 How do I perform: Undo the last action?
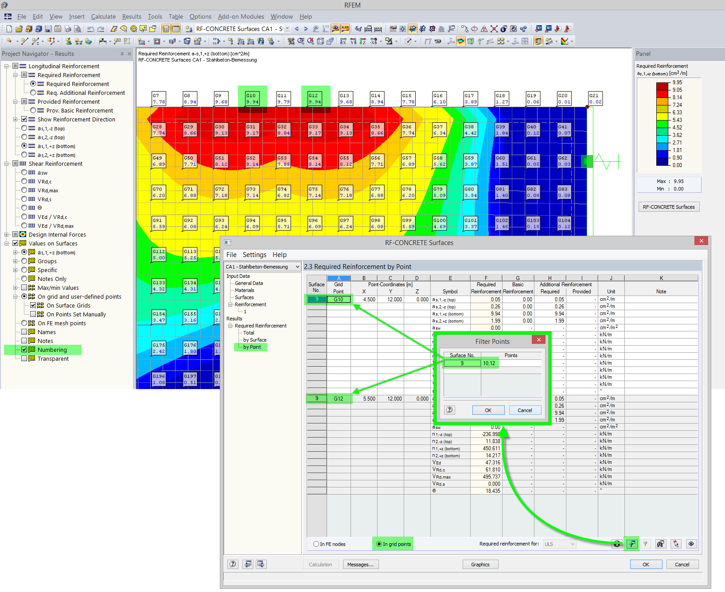coord(91,29)
